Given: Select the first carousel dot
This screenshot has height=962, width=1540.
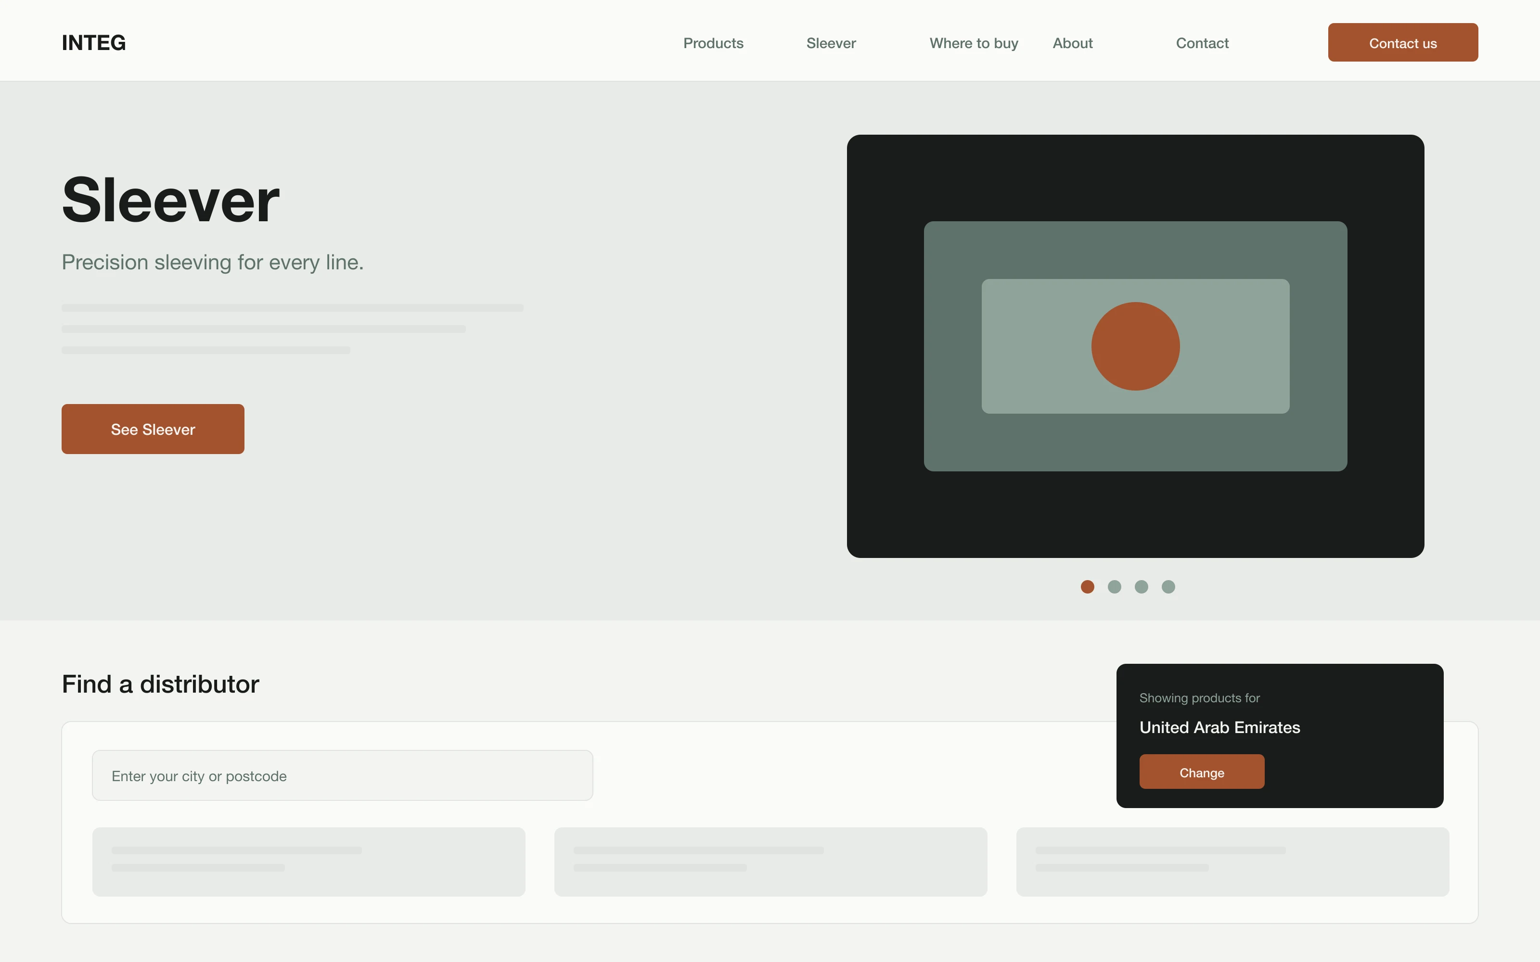Looking at the screenshot, I should (1088, 587).
